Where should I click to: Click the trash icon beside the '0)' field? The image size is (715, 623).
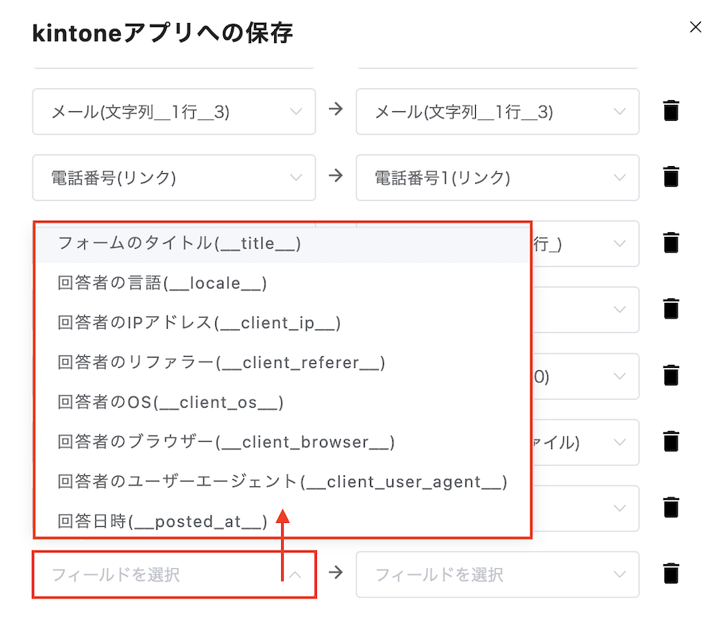pyautogui.click(x=671, y=375)
